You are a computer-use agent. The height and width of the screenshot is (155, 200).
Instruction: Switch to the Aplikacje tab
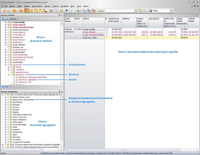(x=13, y=19)
